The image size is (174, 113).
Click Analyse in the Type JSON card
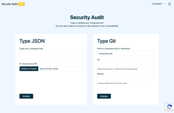coord(26,96)
